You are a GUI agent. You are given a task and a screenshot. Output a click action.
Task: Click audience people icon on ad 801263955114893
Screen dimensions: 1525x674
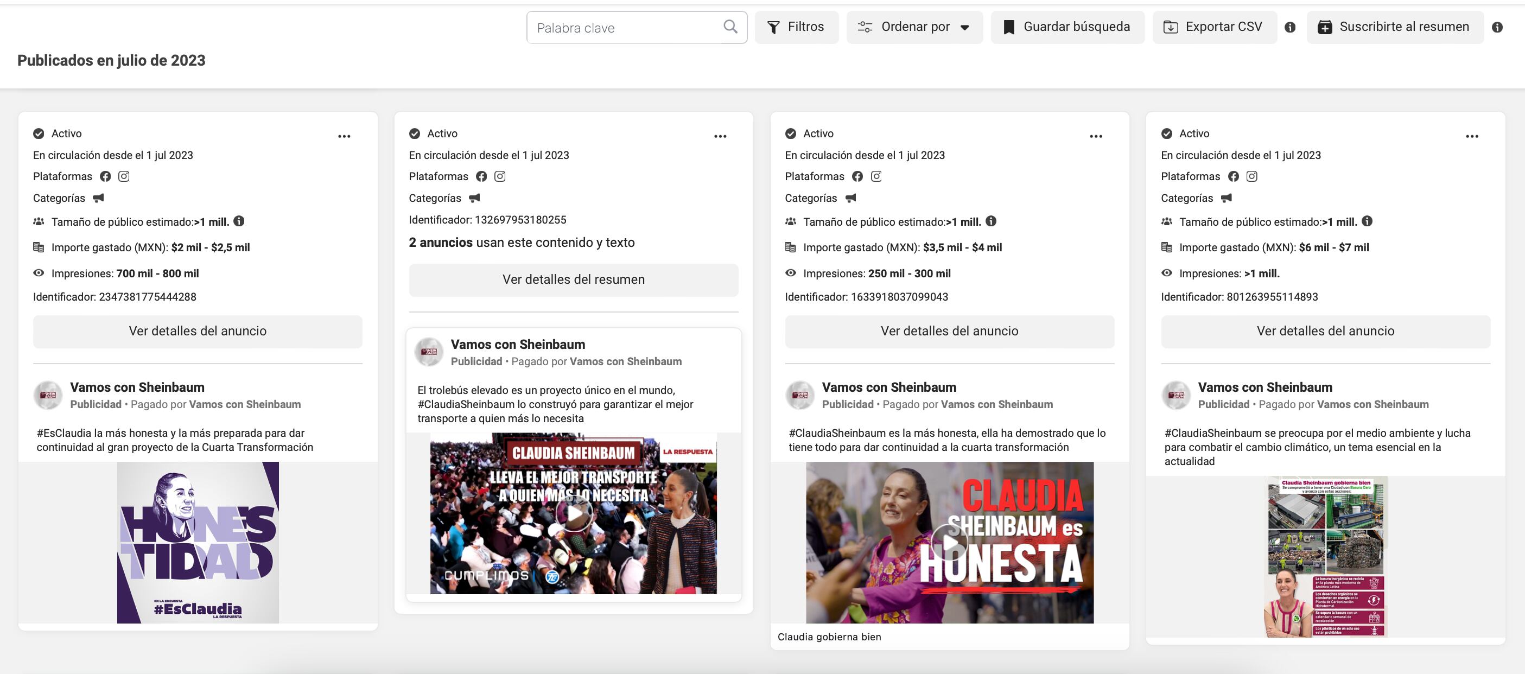(1167, 222)
